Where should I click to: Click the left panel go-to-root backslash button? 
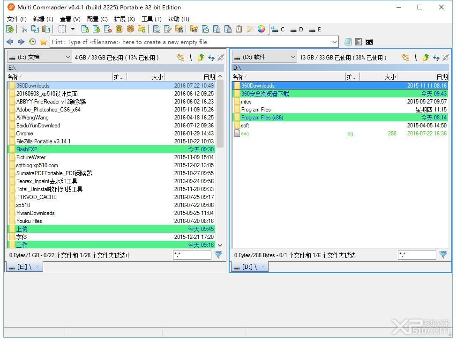[x=191, y=58]
